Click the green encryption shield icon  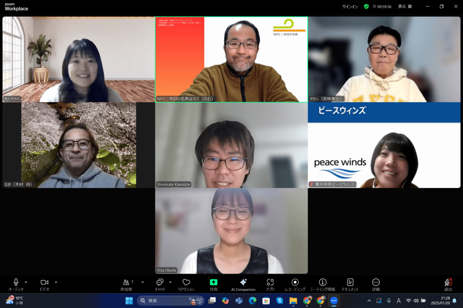366,7
